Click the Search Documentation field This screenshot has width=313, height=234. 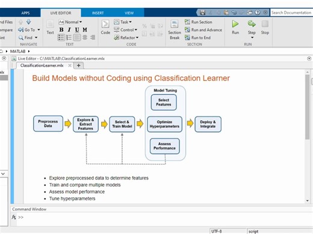pyautogui.click(x=291, y=13)
